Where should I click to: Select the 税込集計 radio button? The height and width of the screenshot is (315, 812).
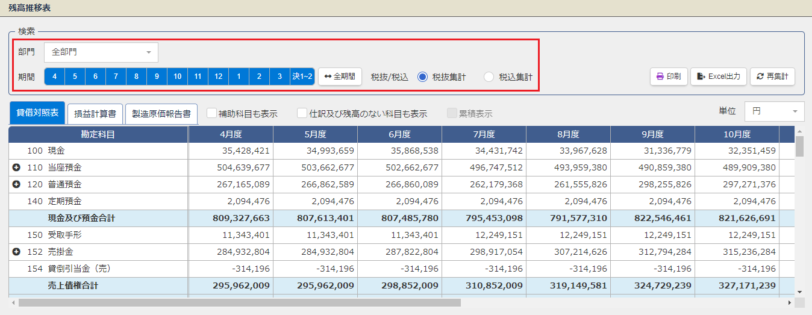(x=489, y=77)
